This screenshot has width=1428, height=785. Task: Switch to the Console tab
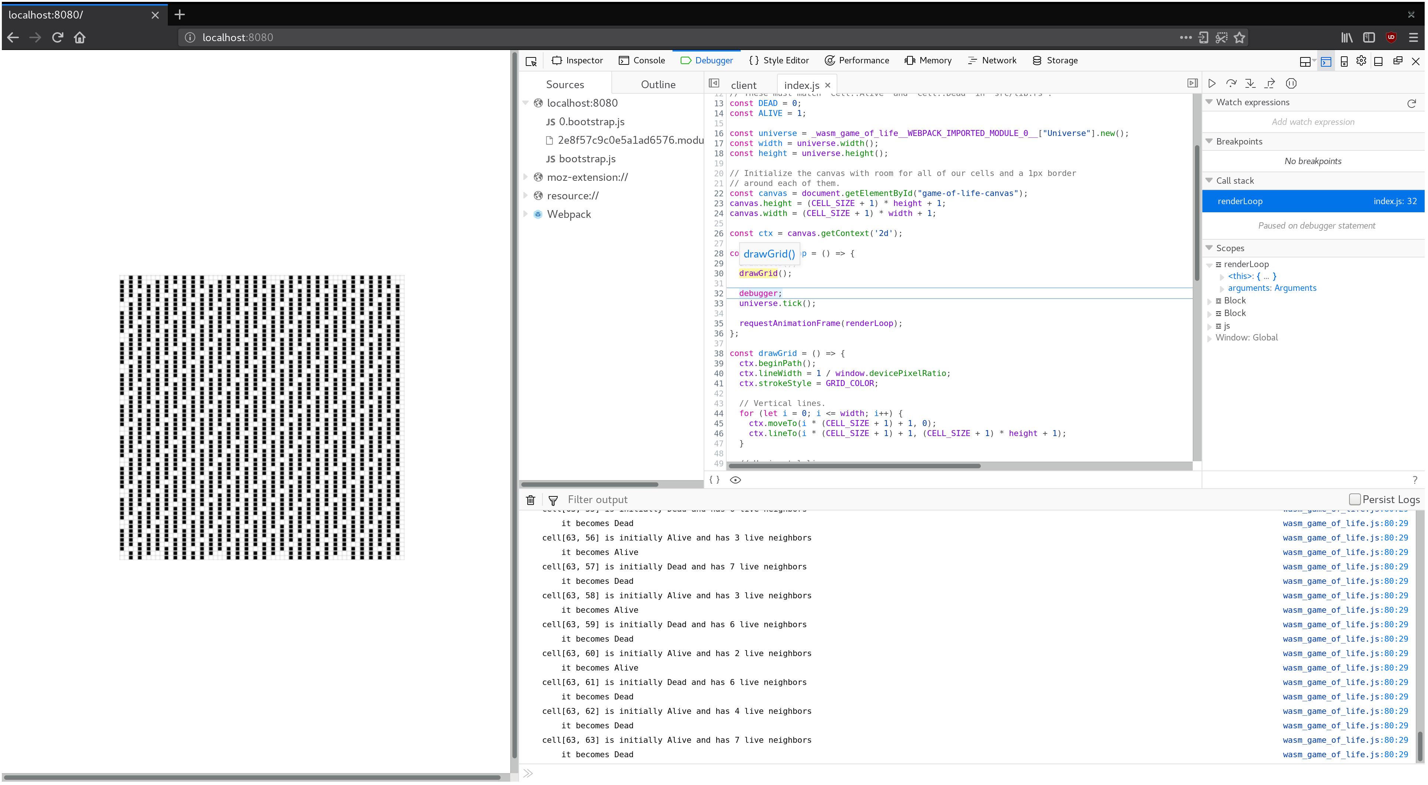tap(649, 60)
